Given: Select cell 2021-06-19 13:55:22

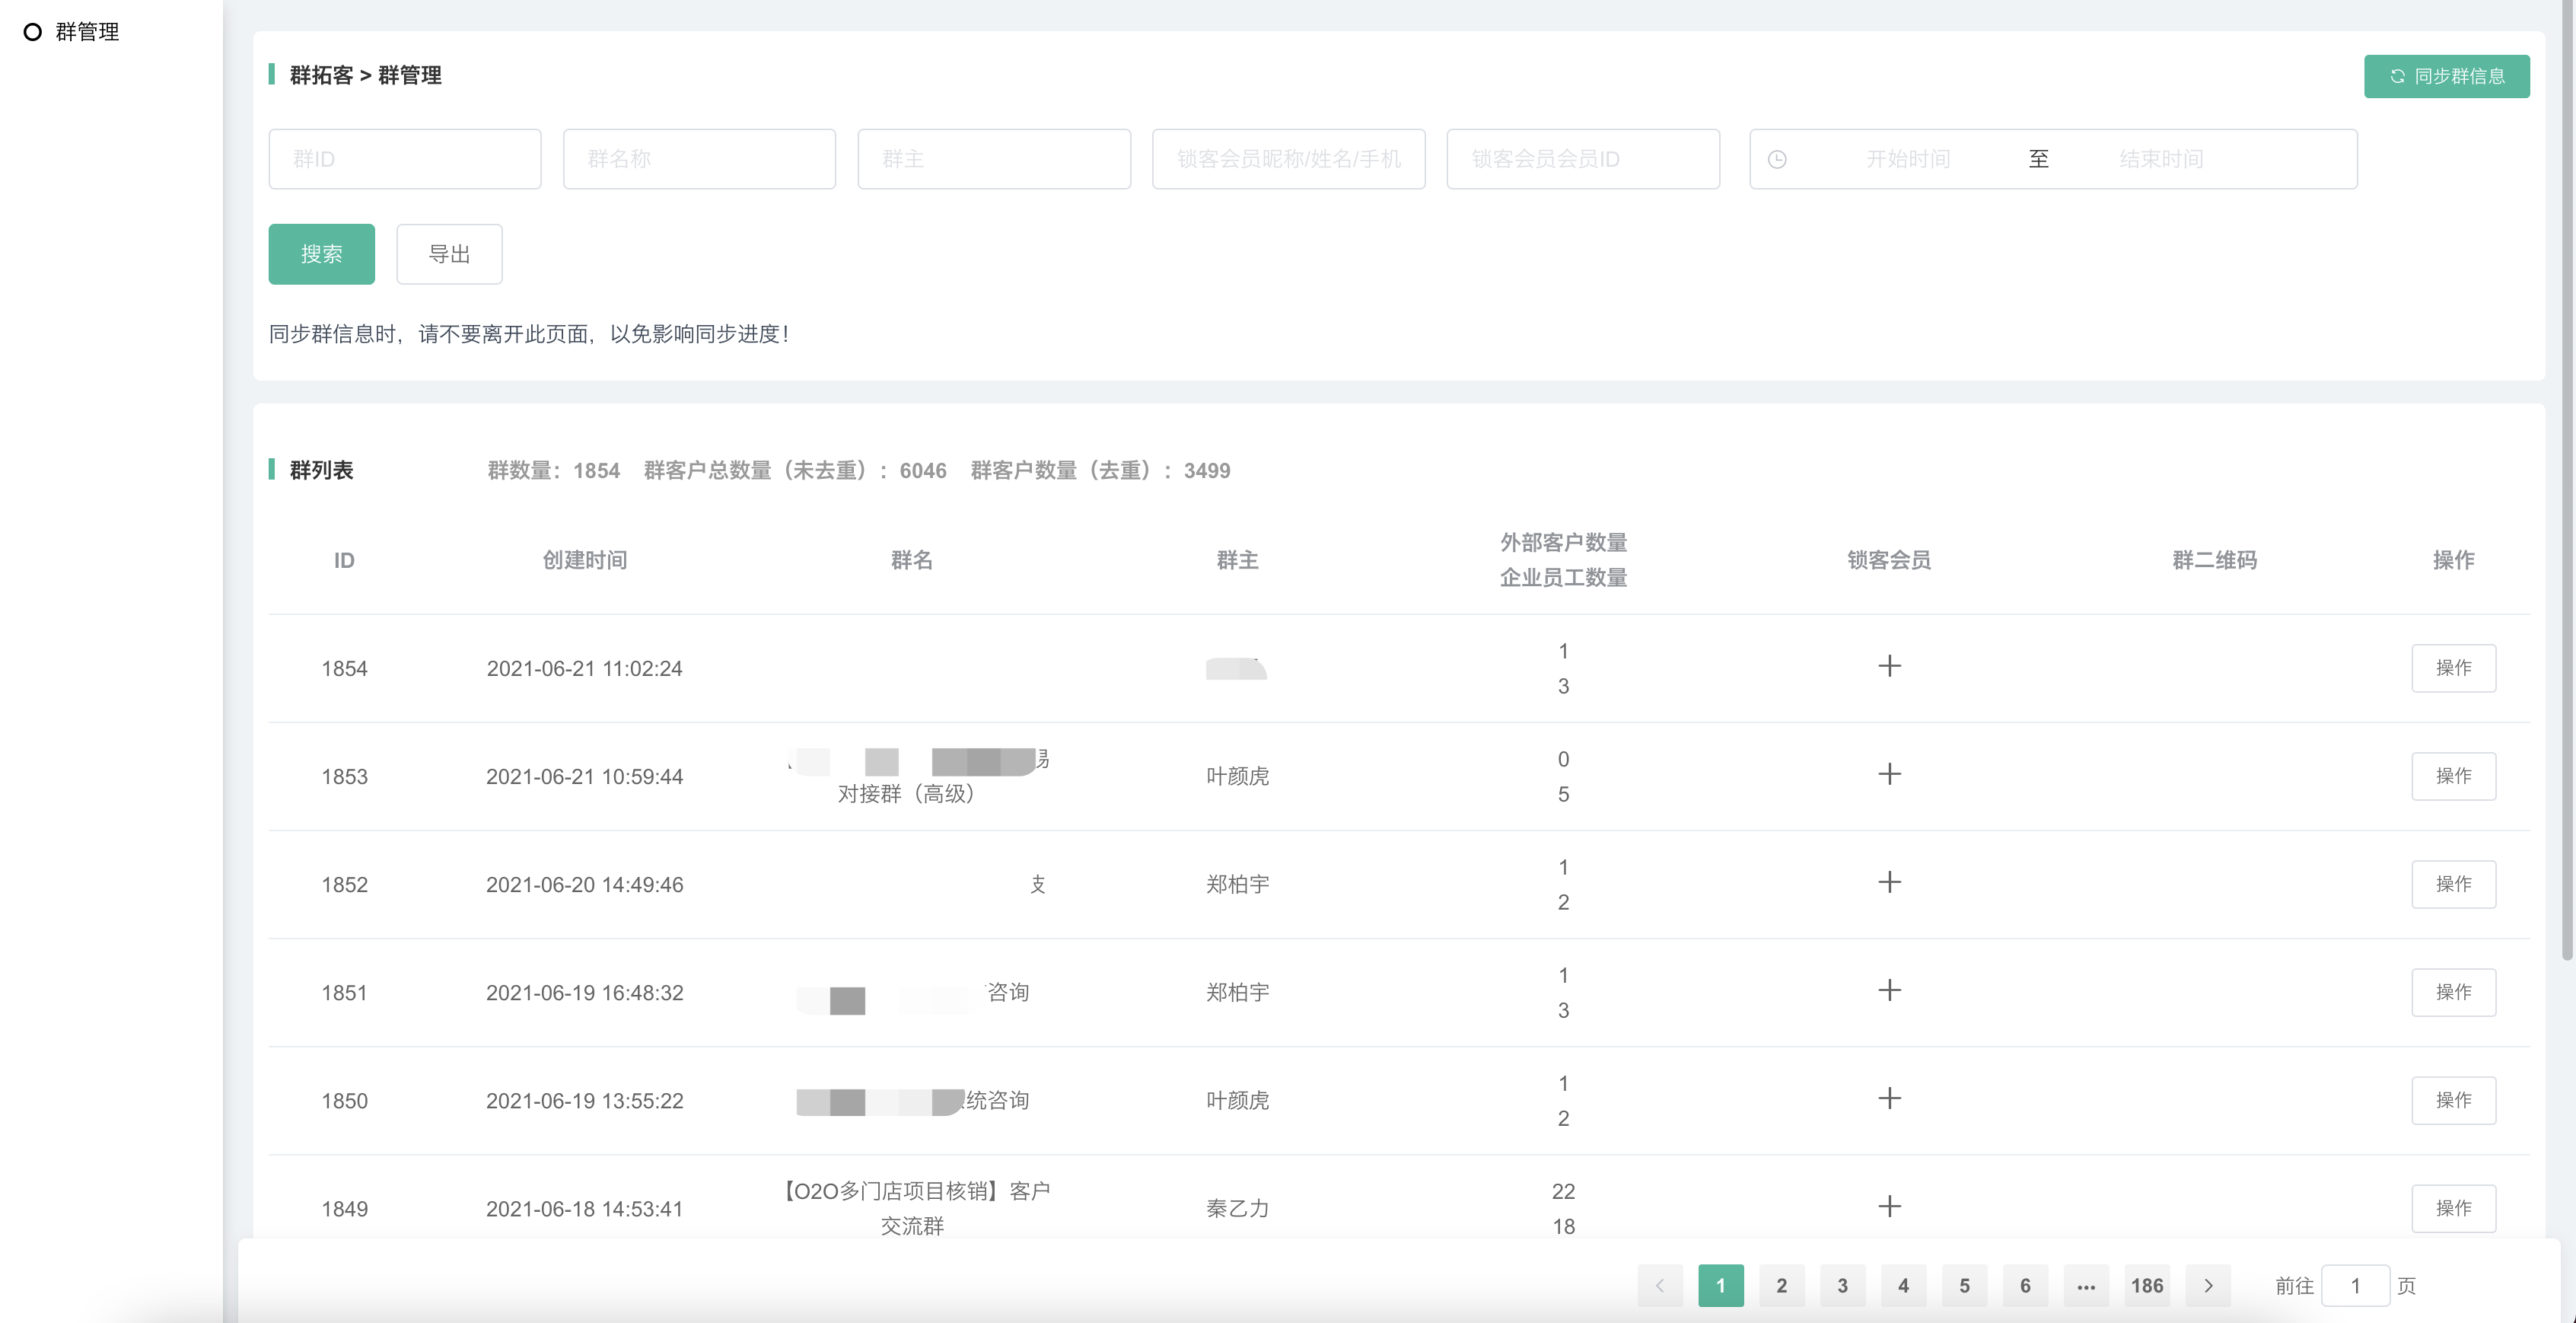Looking at the screenshot, I should pos(584,1100).
